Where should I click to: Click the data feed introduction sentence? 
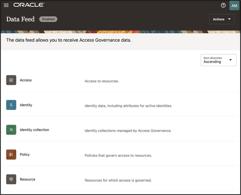coord(69,40)
